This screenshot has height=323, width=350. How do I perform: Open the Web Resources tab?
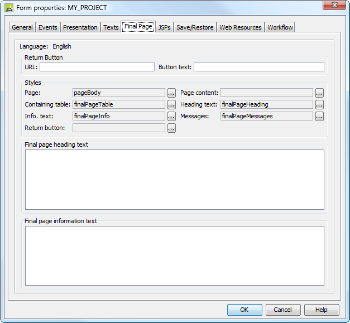pyautogui.click(x=241, y=27)
